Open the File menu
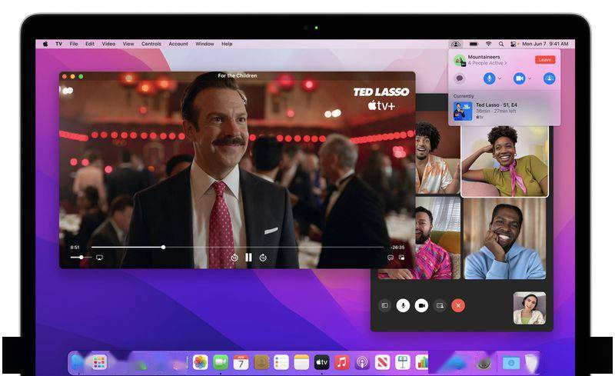 point(74,44)
